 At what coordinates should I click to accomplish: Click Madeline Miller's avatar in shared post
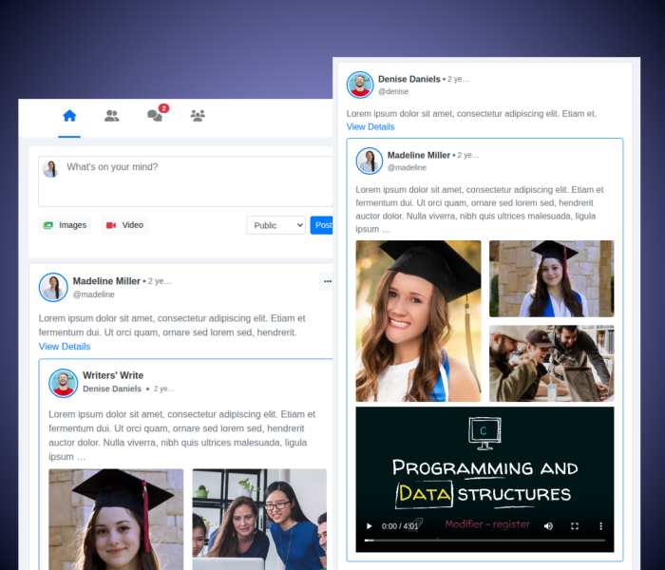370,161
